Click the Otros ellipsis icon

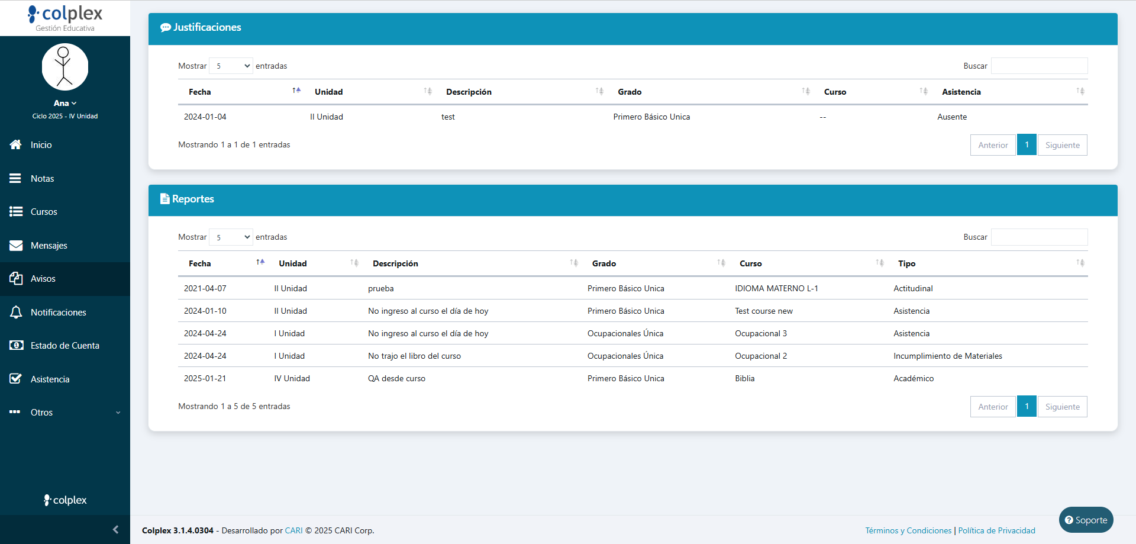click(x=15, y=412)
